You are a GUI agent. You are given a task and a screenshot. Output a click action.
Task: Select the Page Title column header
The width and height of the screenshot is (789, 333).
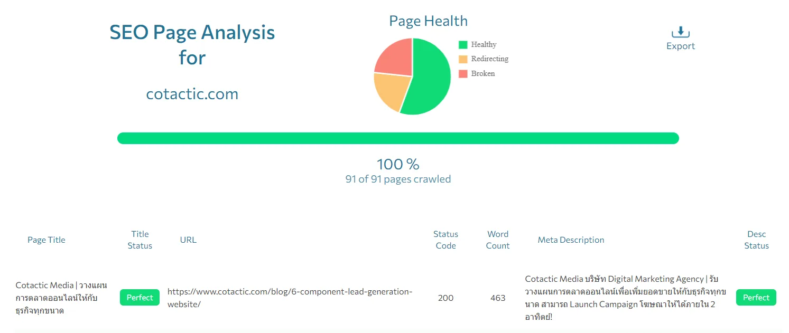point(47,240)
